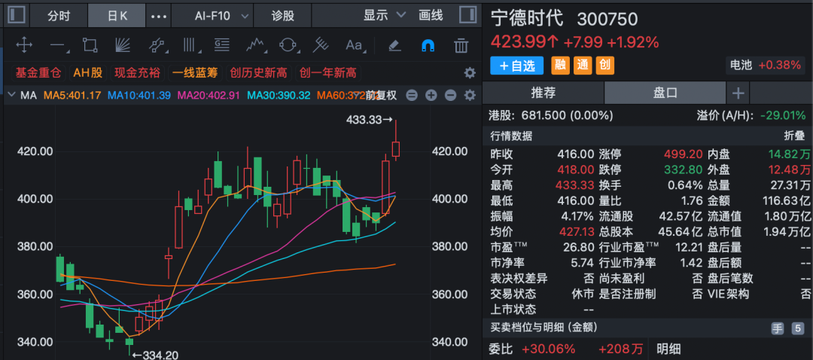
Task: Select the wave pattern drawing tool
Action: (254, 46)
